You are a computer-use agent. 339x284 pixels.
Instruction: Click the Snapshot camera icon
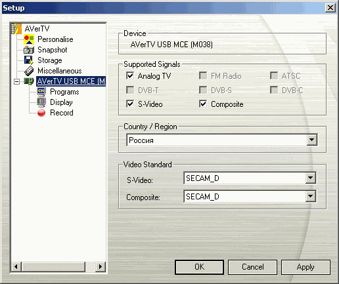tap(29, 50)
